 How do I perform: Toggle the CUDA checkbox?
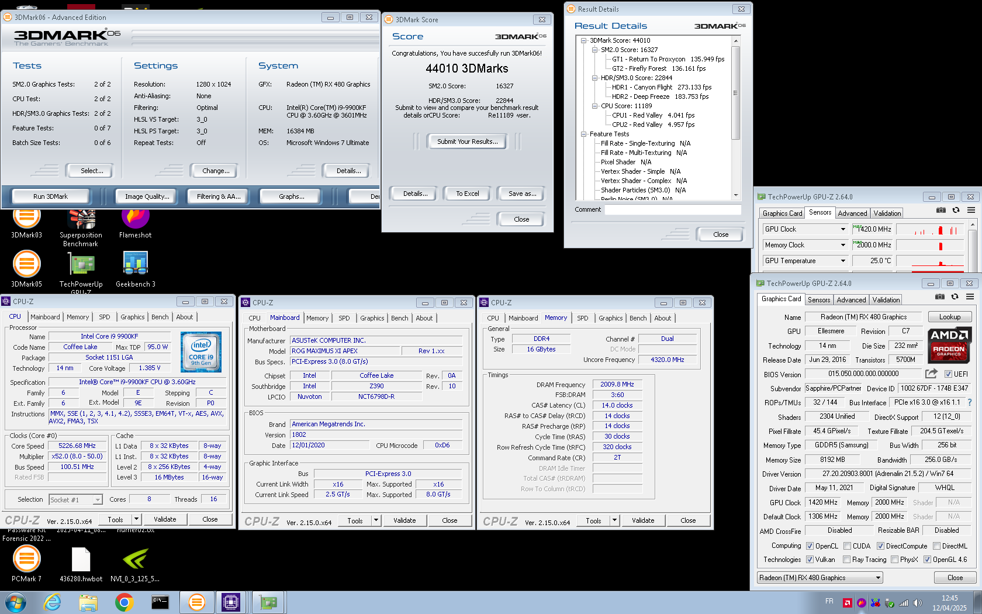coord(847,546)
